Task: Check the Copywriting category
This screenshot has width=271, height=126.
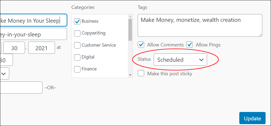Action: click(77, 33)
